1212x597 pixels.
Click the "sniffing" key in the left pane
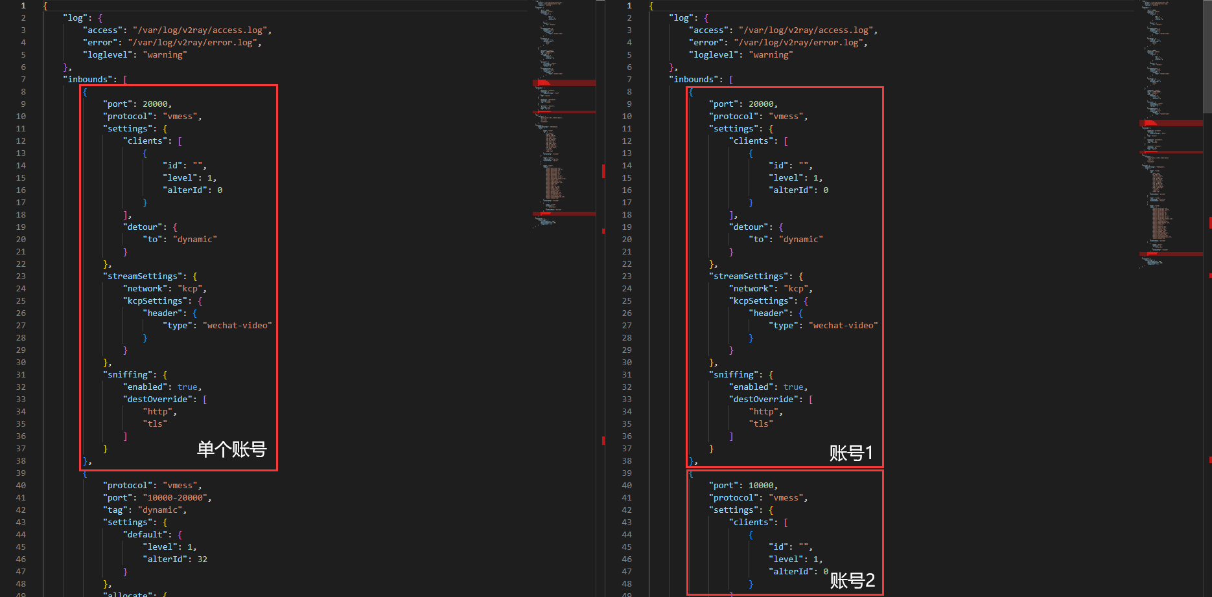click(x=128, y=375)
